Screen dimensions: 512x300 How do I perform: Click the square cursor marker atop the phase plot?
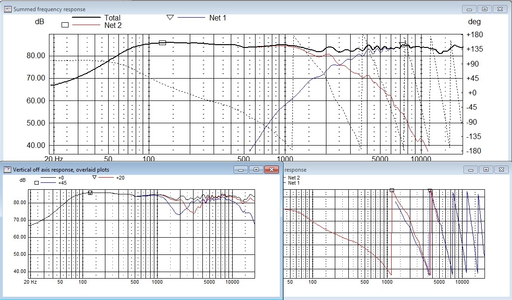tap(392, 190)
